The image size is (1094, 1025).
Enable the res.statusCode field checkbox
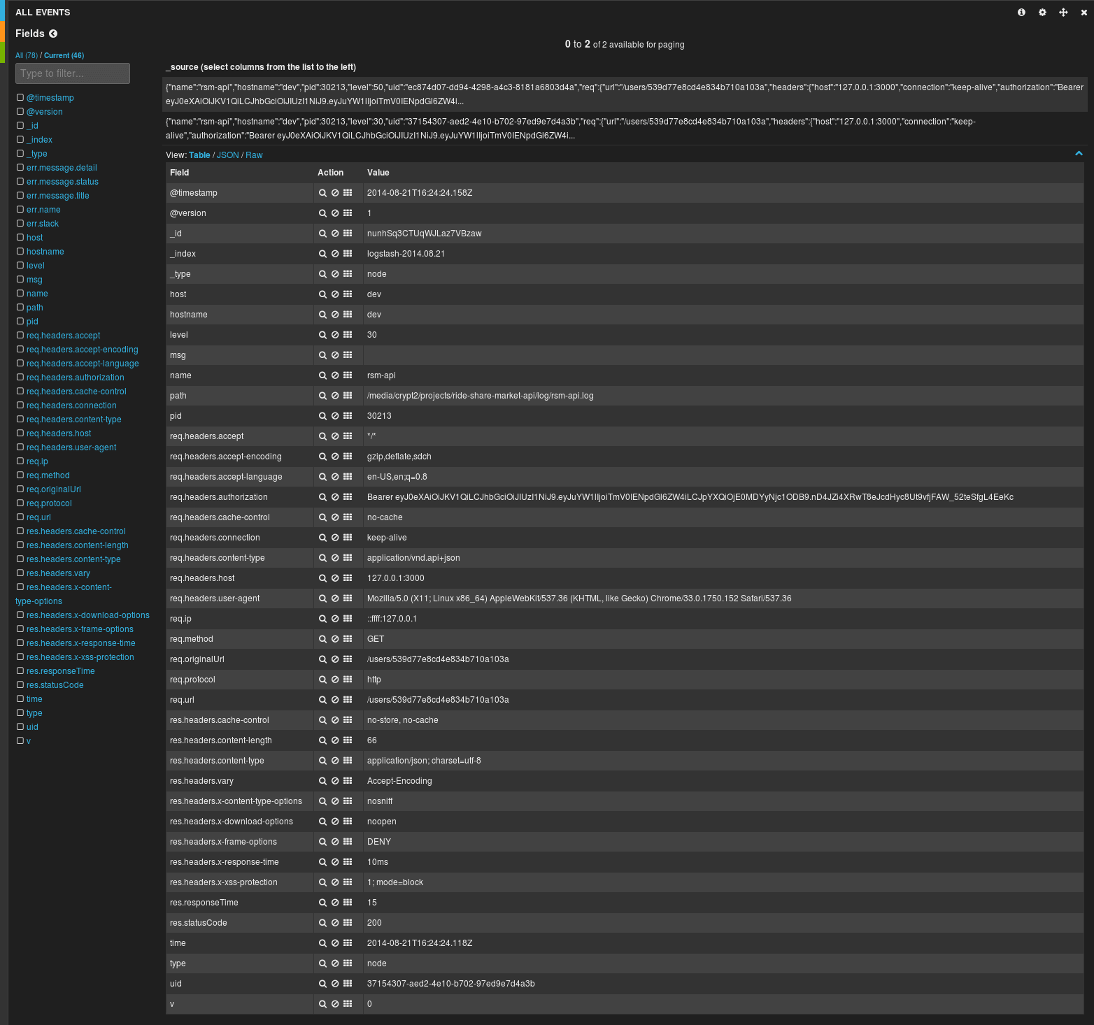point(20,684)
